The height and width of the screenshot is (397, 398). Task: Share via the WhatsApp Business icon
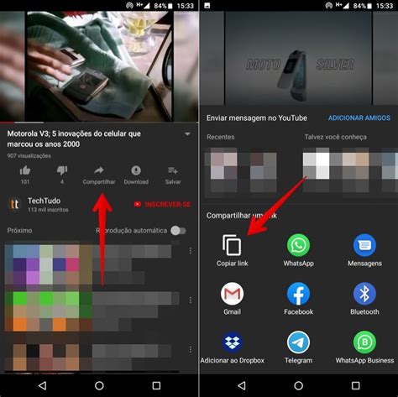coord(364,342)
